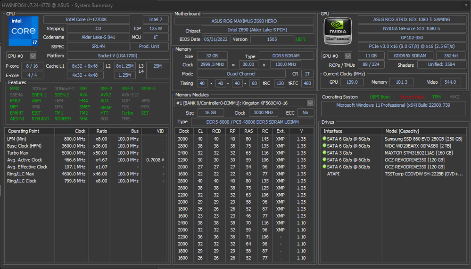
Task: Select the TSSTcorp CDDVDW SH-222BB drive row
Action: [x=394, y=174]
